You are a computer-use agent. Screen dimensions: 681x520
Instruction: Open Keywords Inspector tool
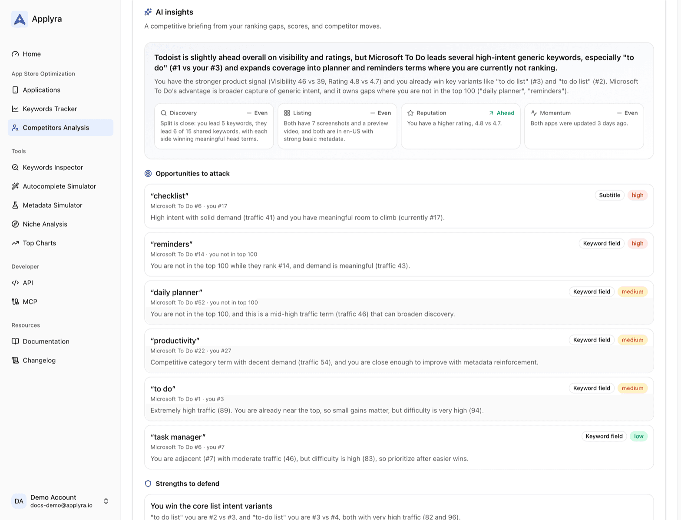click(60, 167)
